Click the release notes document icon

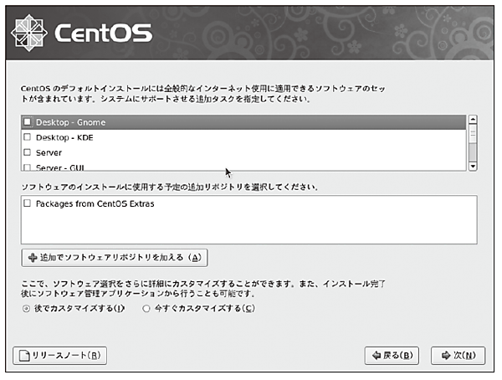pyautogui.click(x=24, y=355)
